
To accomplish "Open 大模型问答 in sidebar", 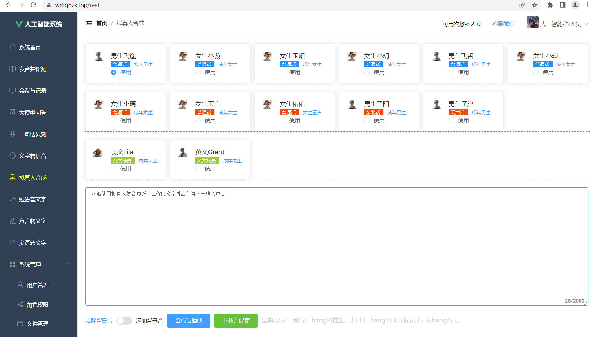I will click(x=33, y=112).
